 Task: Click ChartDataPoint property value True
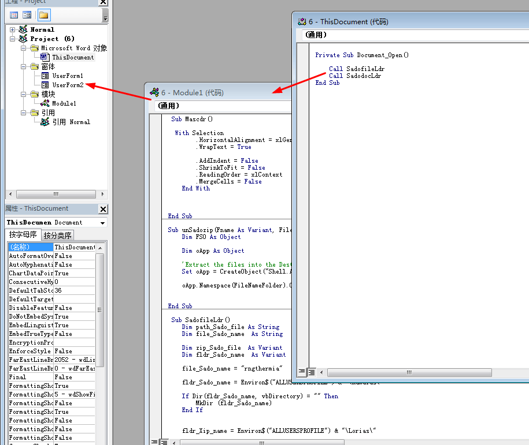[75, 273]
